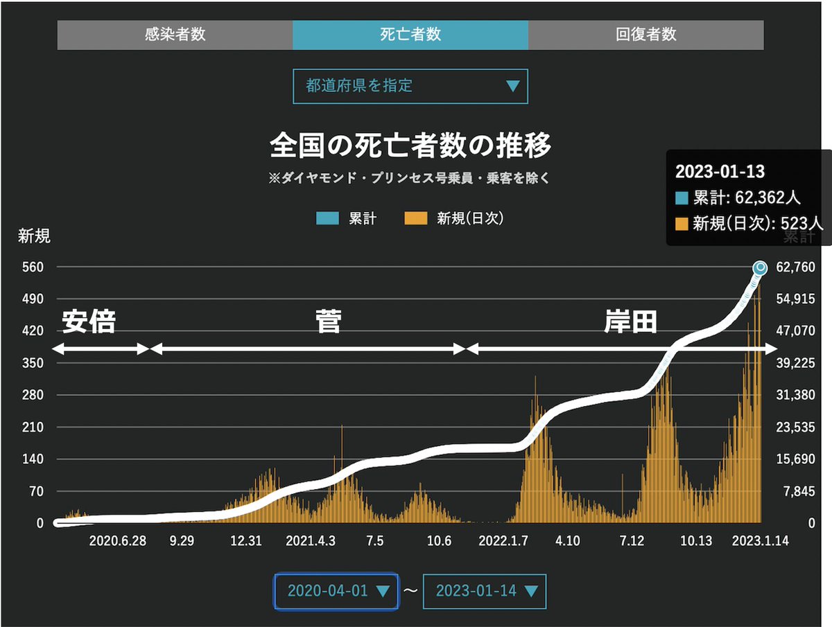This screenshot has height=627, width=832.
Task: Click the x-axis label 2022.1.7
Action: (503, 541)
